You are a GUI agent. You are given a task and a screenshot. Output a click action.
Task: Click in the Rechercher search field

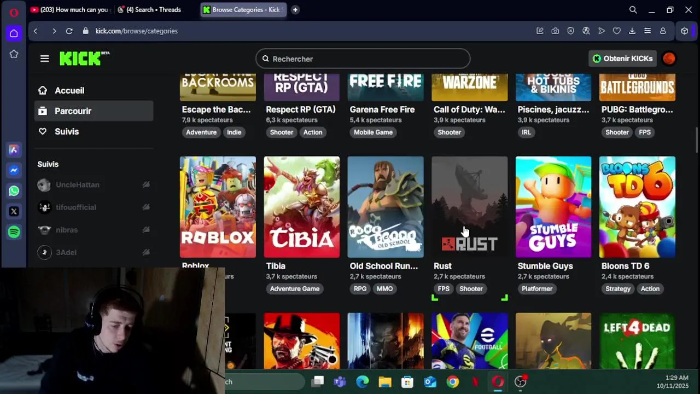pos(363,59)
